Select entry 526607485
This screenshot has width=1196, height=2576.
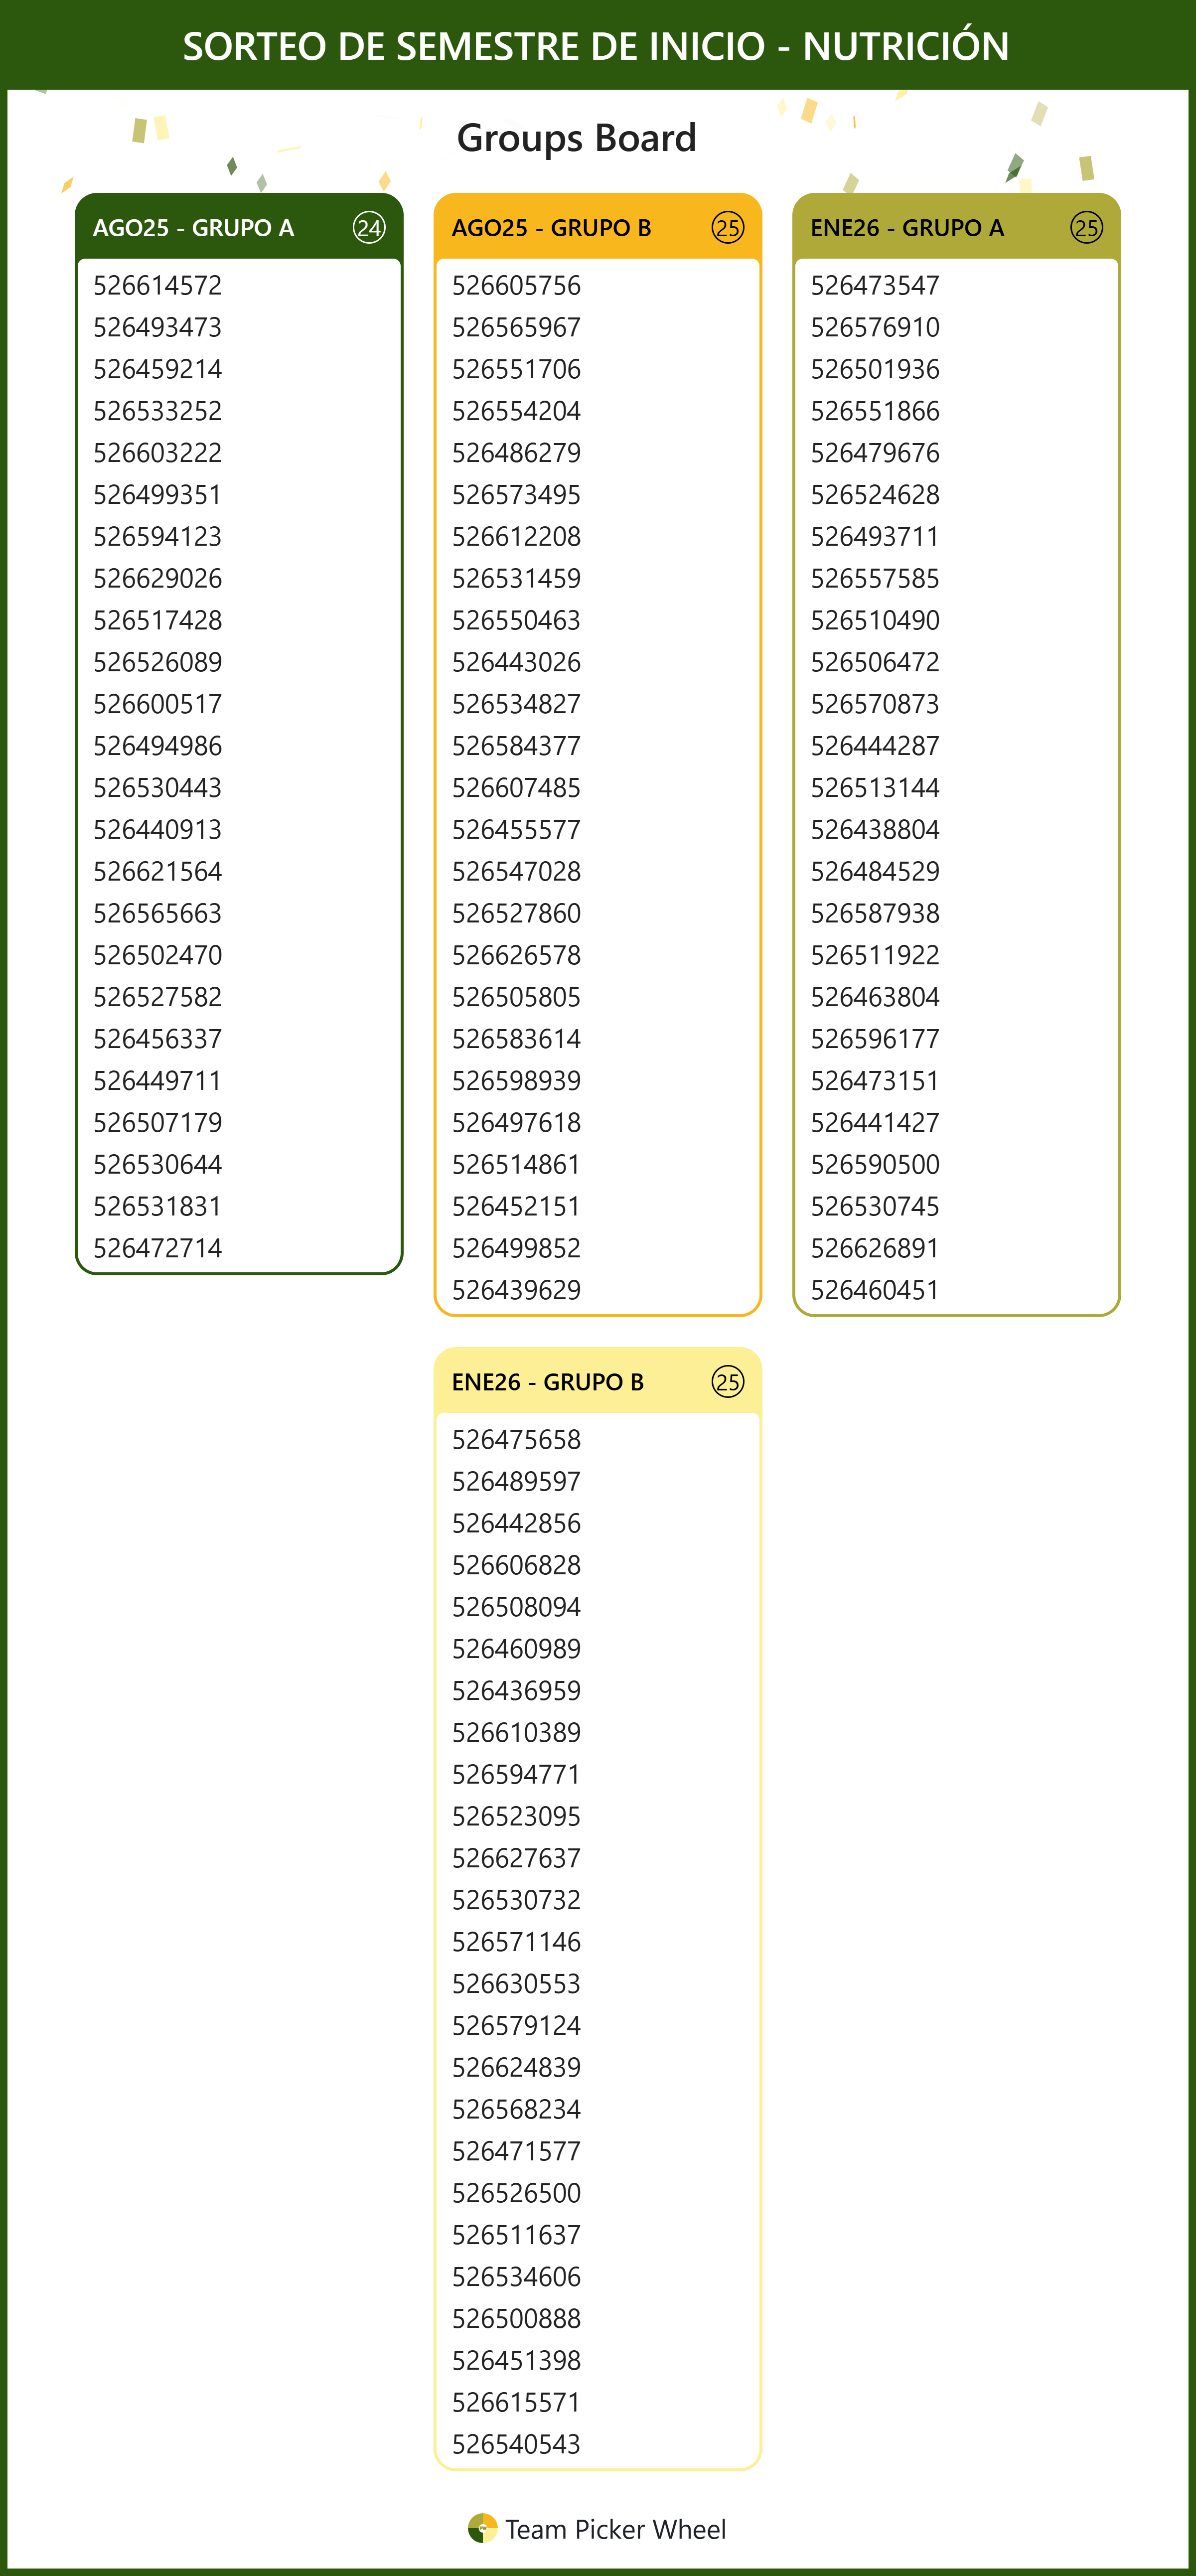point(517,788)
